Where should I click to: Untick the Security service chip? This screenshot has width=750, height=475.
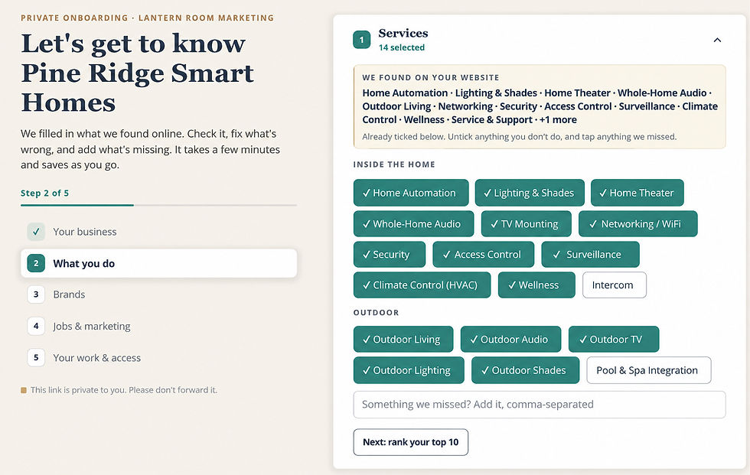pos(390,254)
